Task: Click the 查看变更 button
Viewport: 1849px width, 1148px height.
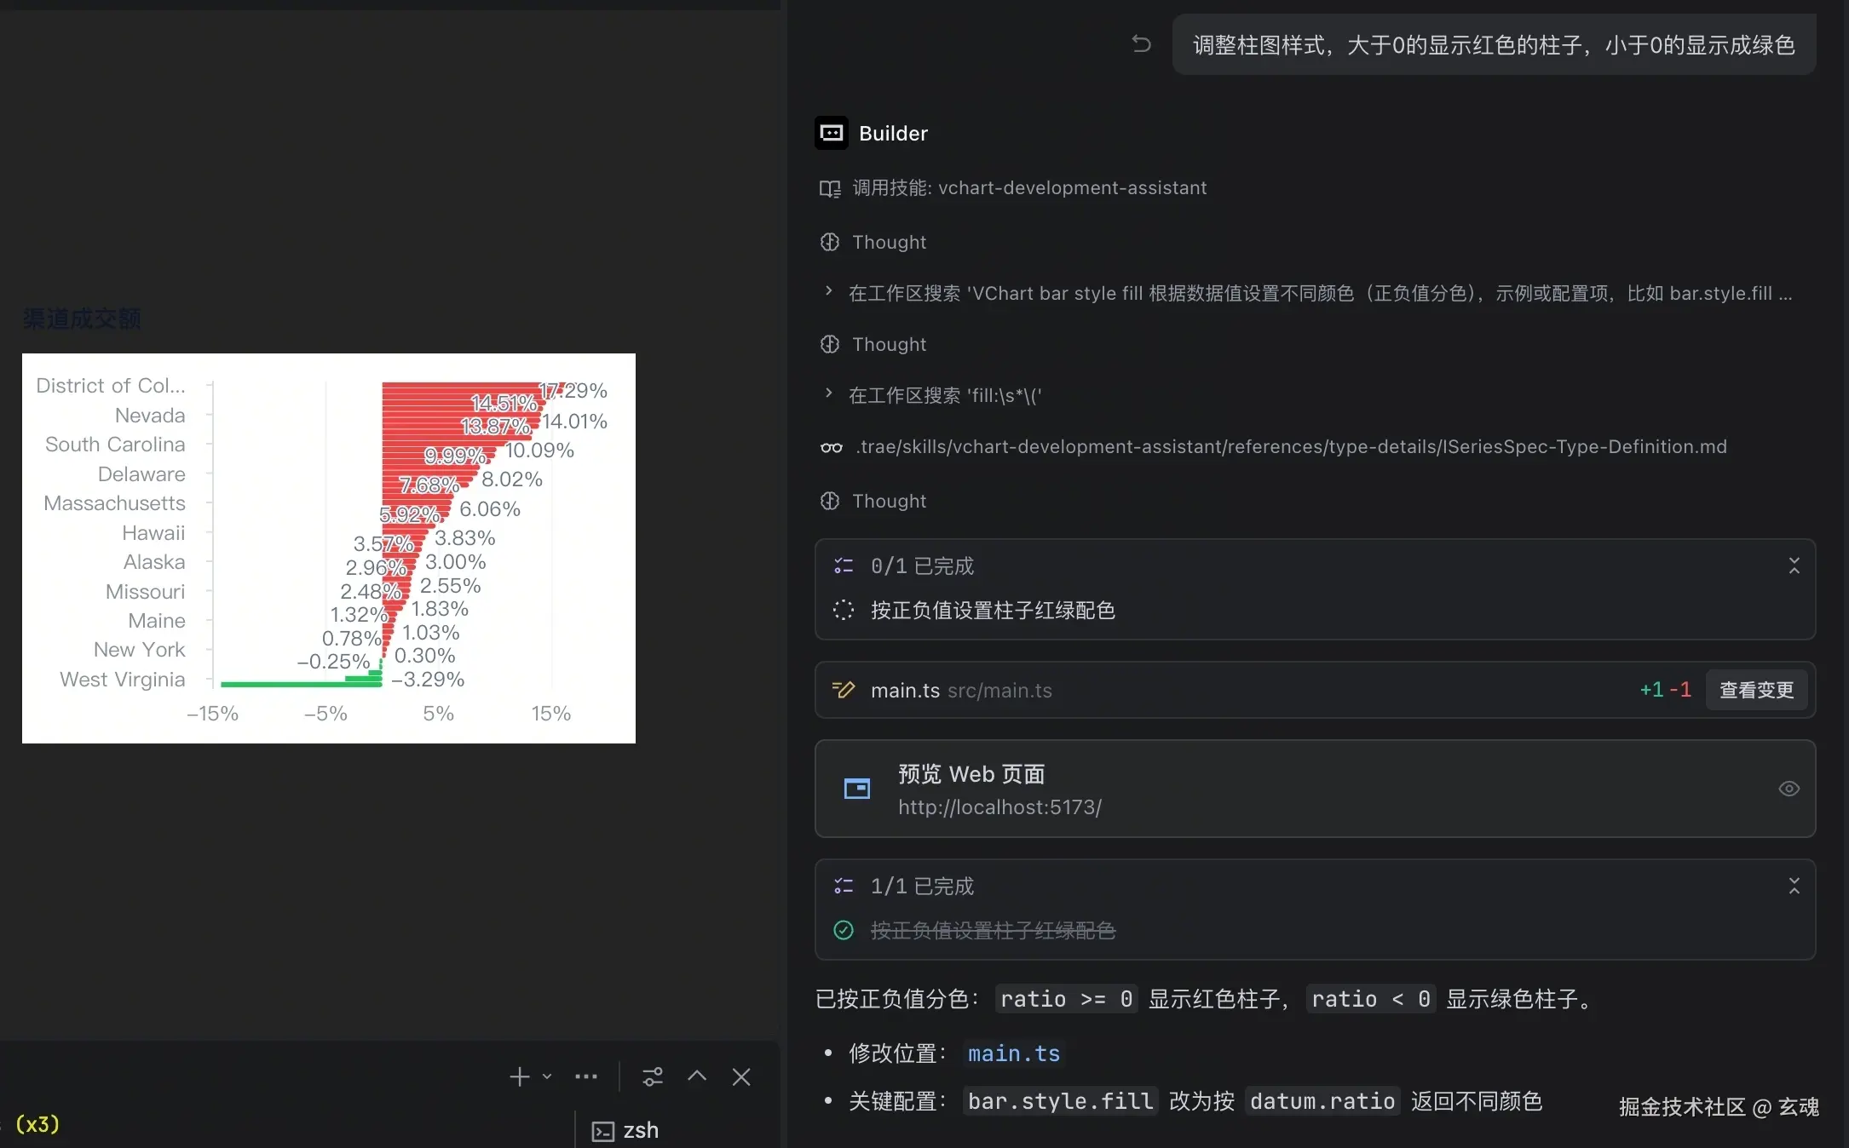Action: (x=1756, y=690)
